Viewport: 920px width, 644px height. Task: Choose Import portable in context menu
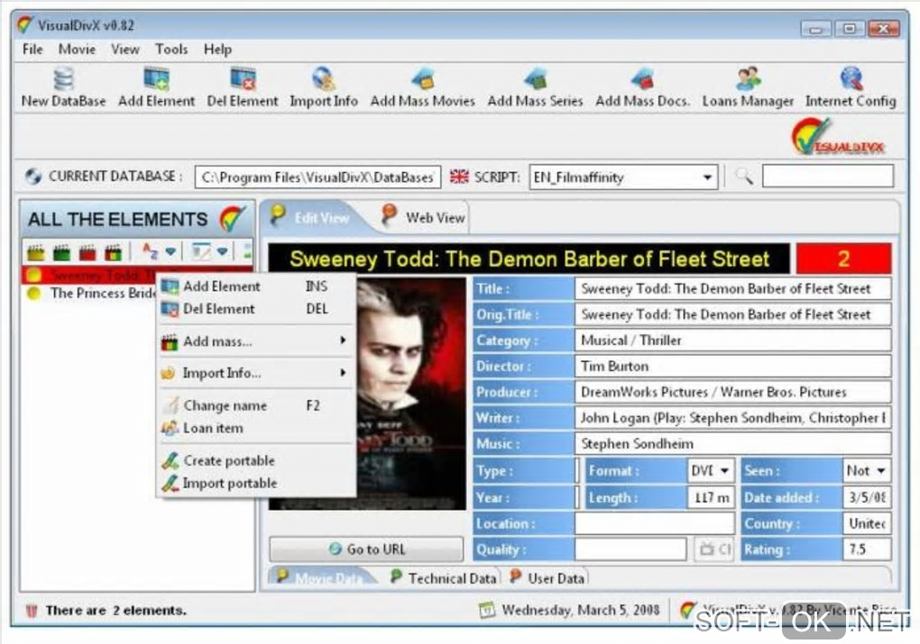[x=257, y=483]
